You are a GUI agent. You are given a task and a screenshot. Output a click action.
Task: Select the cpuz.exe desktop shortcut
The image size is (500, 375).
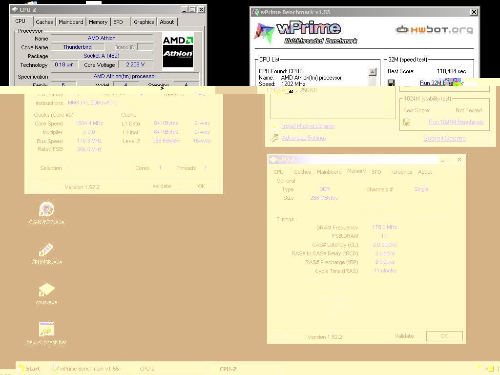(46, 293)
